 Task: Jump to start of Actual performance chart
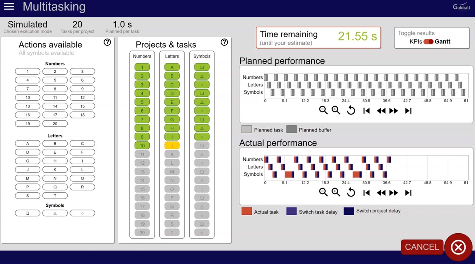click(366, 192)
